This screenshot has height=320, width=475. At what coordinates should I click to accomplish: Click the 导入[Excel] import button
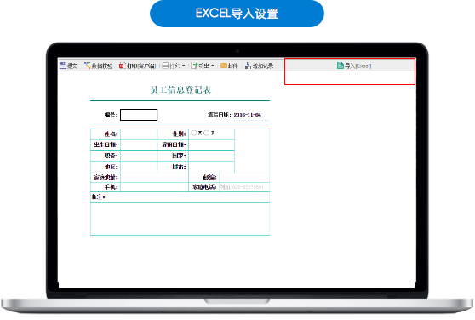[354, 66]
